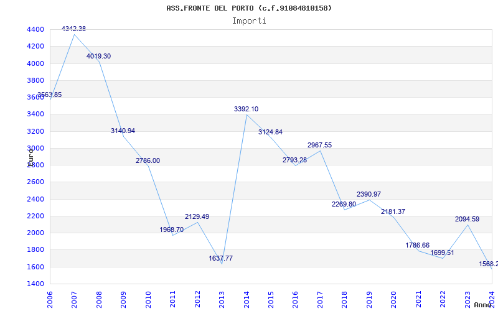Select the 2786.00 data label
Screen dimensions: 498x311
pos(148,160)
